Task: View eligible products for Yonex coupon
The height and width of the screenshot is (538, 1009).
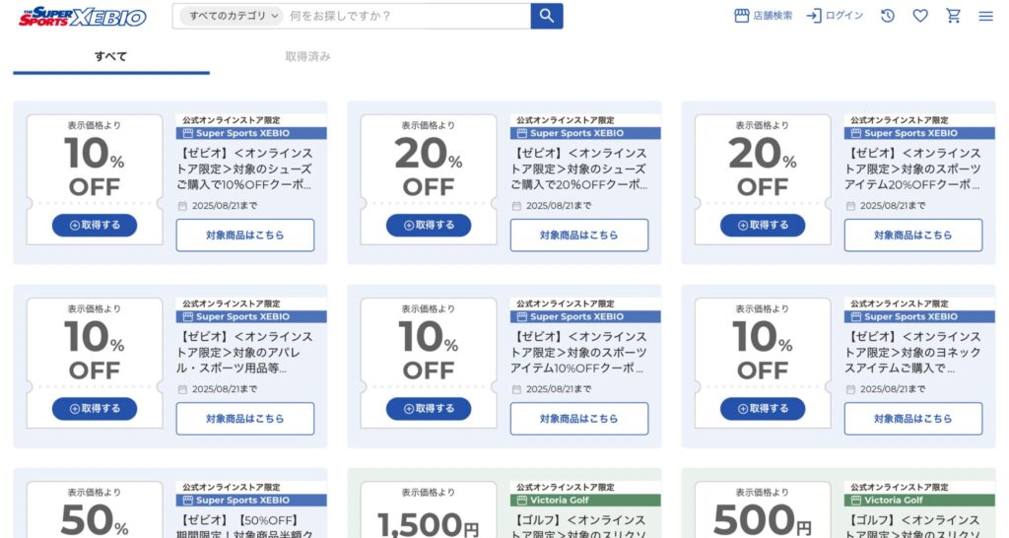Action: pos(913,419)
